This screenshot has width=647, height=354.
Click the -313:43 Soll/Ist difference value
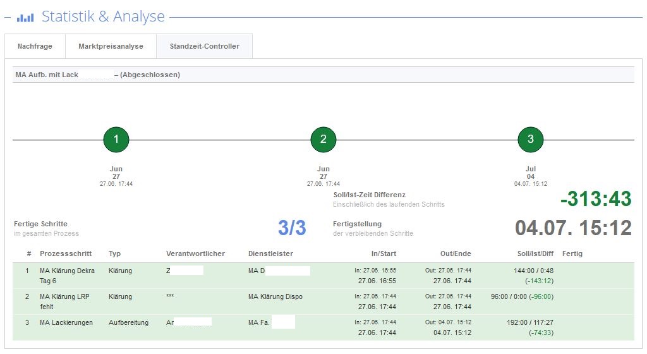tap(596, 199)
